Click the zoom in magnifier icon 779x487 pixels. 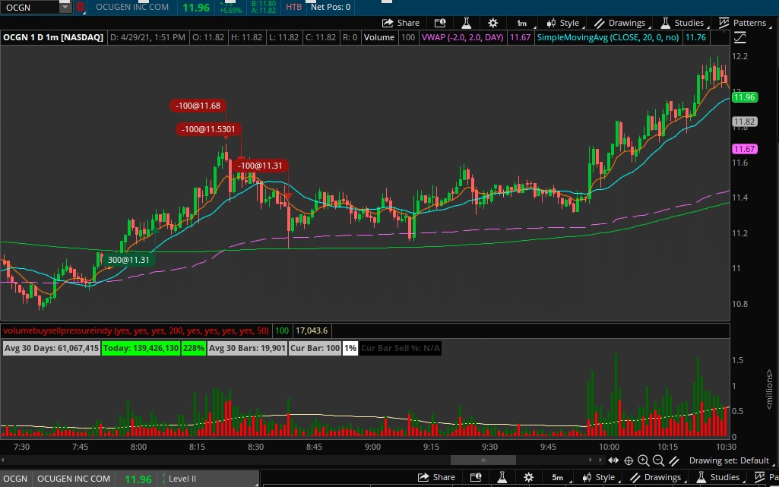point(644,460)
